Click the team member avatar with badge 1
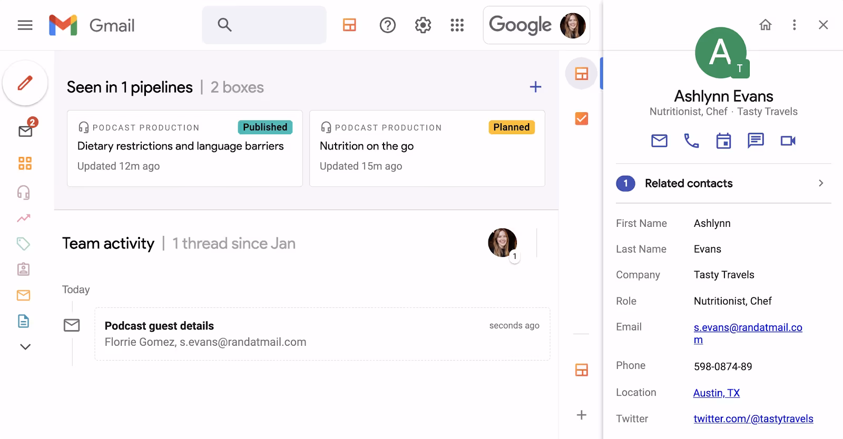 pyautogui.click(x=503, y=243)
